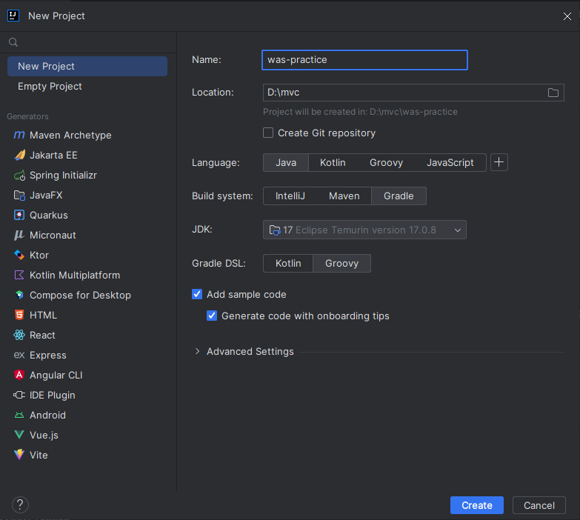Click the Express ex icon

coord(19,355)
